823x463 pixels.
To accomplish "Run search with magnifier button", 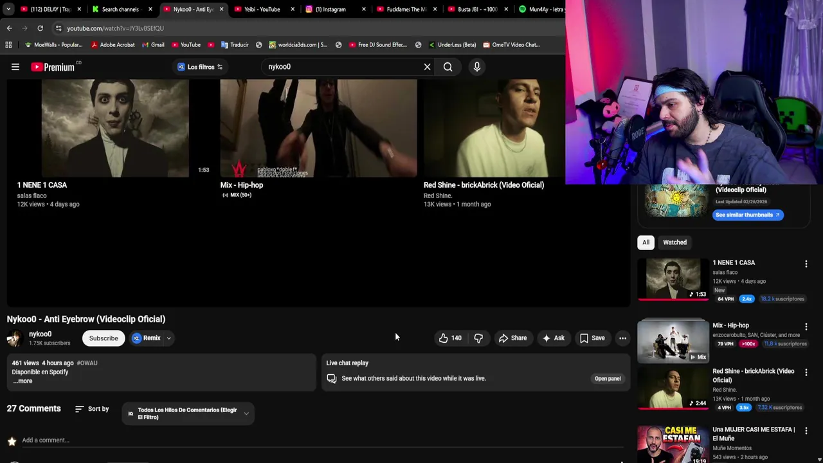I will (x=448, y=67).
